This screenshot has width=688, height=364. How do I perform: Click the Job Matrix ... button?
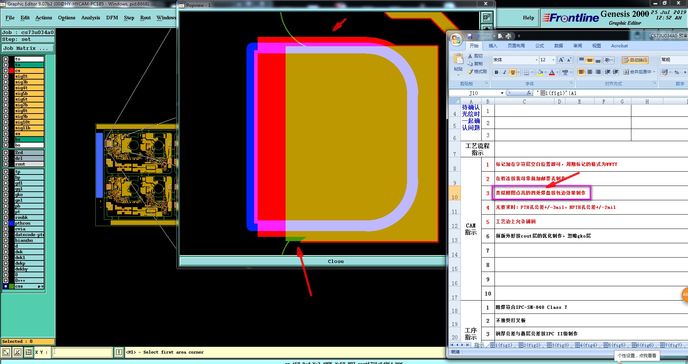click(x=28, y=48)
